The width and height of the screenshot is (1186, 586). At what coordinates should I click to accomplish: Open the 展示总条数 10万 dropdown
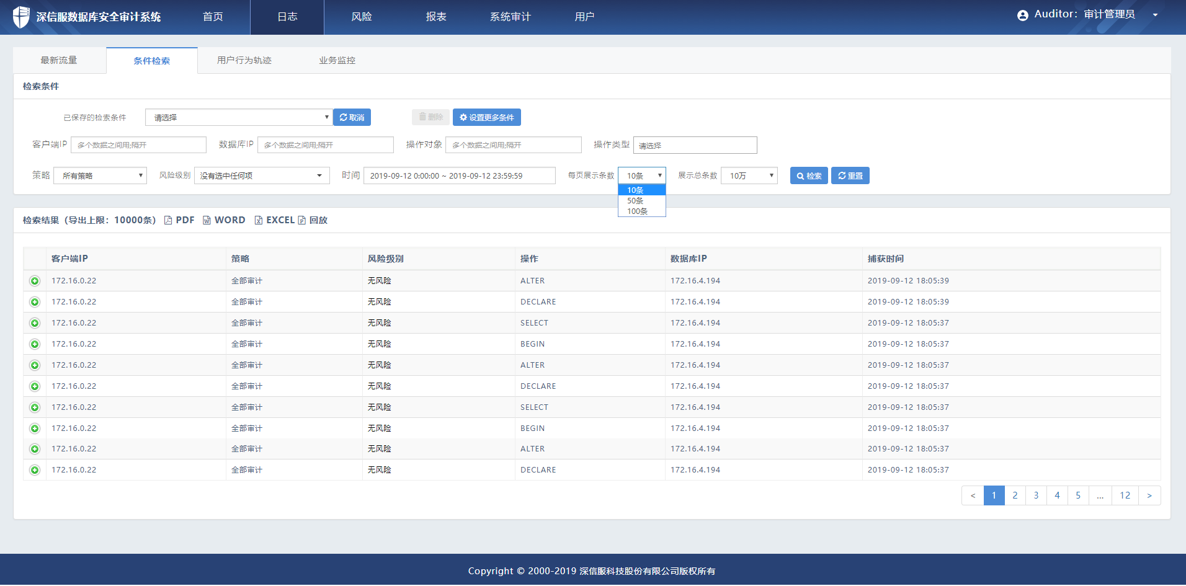[x=749, y=176]
